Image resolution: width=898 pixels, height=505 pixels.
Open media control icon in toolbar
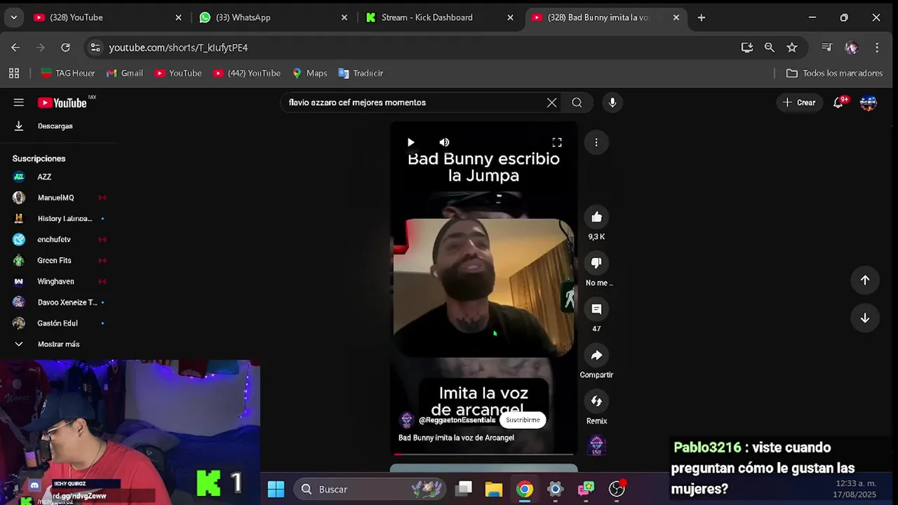tap(827, 48)
